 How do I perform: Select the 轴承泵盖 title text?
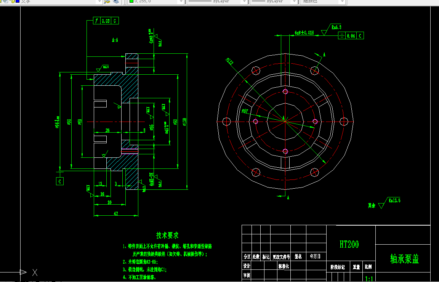[405, 259]
